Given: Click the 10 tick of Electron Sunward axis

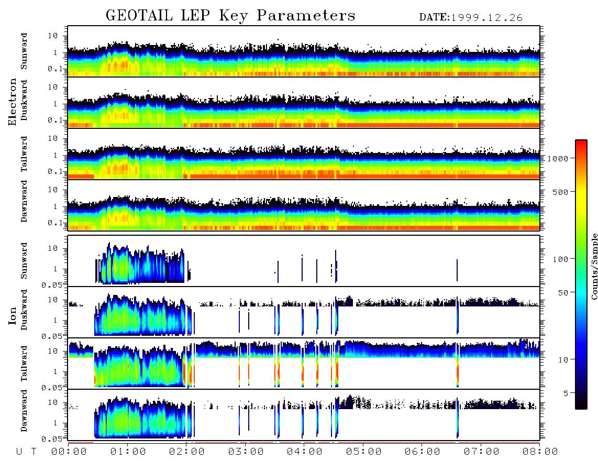Looking at the screenshot, I should point(53,36).
